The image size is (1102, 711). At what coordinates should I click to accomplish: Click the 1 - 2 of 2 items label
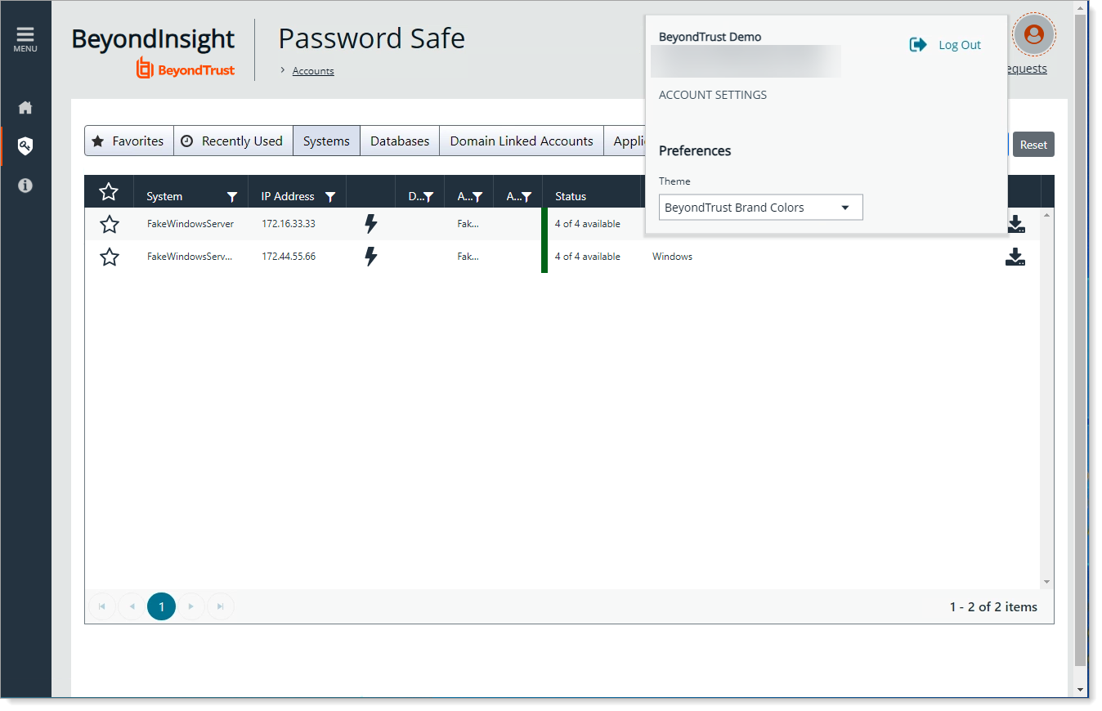tap(993, 606)
